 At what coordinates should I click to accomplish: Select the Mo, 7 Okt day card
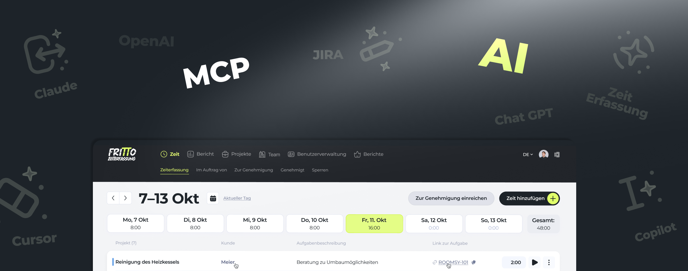pos(136,223)
